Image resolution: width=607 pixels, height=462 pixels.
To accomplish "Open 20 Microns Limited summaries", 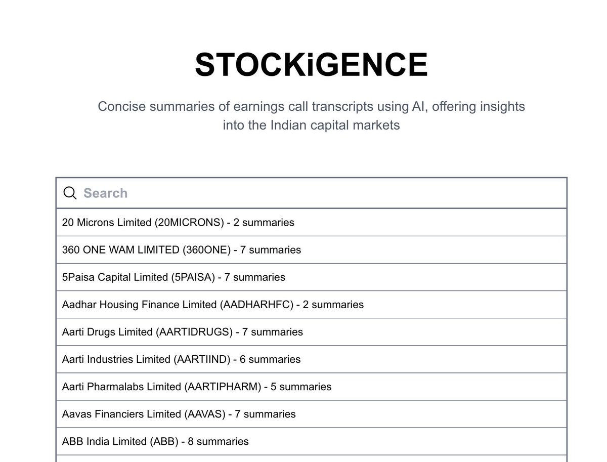I will click(x=178, y=222).
